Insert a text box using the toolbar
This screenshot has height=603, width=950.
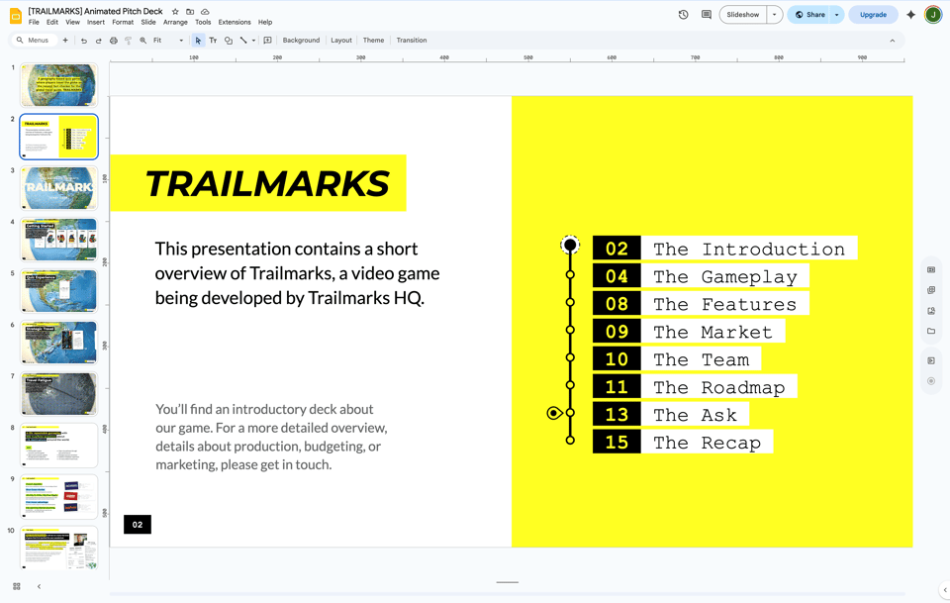pos(214,40)
